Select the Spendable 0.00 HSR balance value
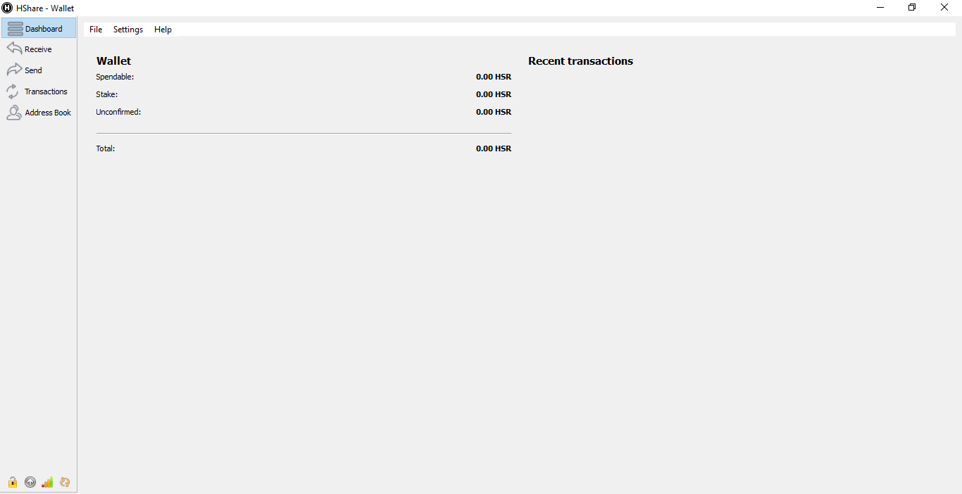This screenshot has height=494, width=962. point(494,77)
